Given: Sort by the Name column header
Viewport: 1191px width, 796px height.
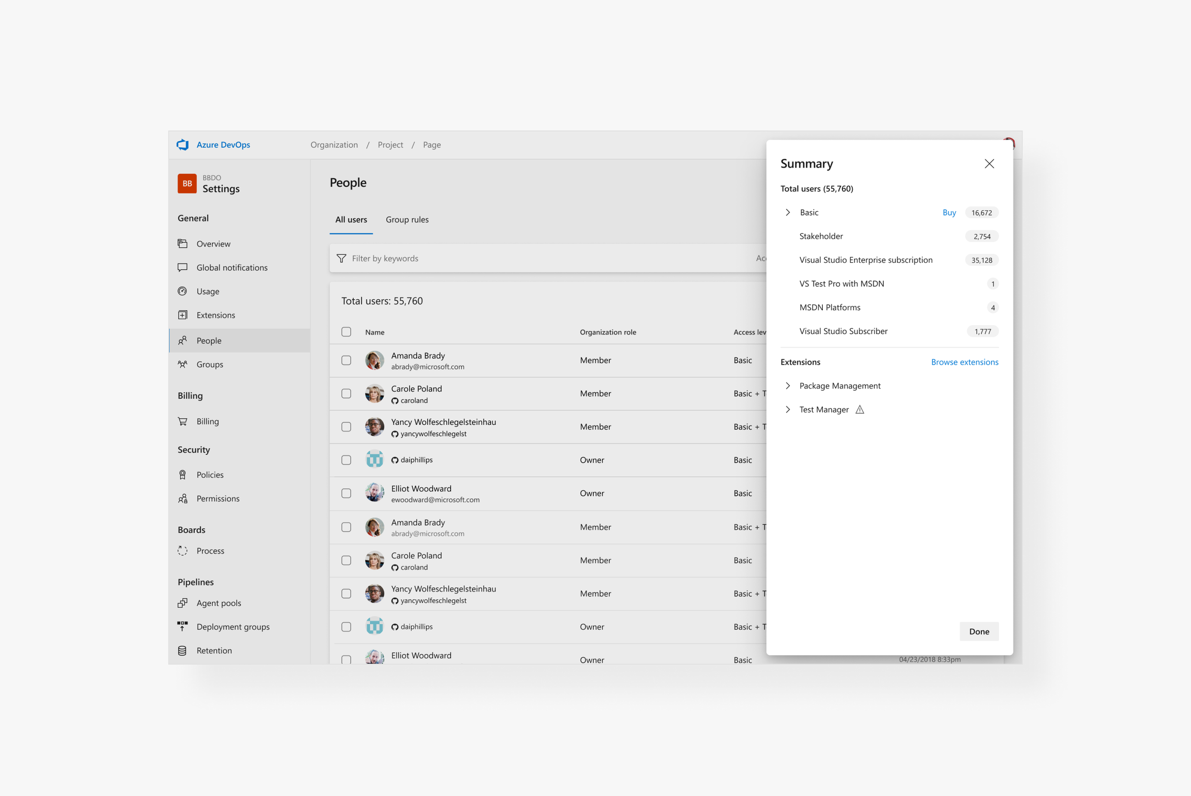Looking at the screenshot, I should [375, 332].
